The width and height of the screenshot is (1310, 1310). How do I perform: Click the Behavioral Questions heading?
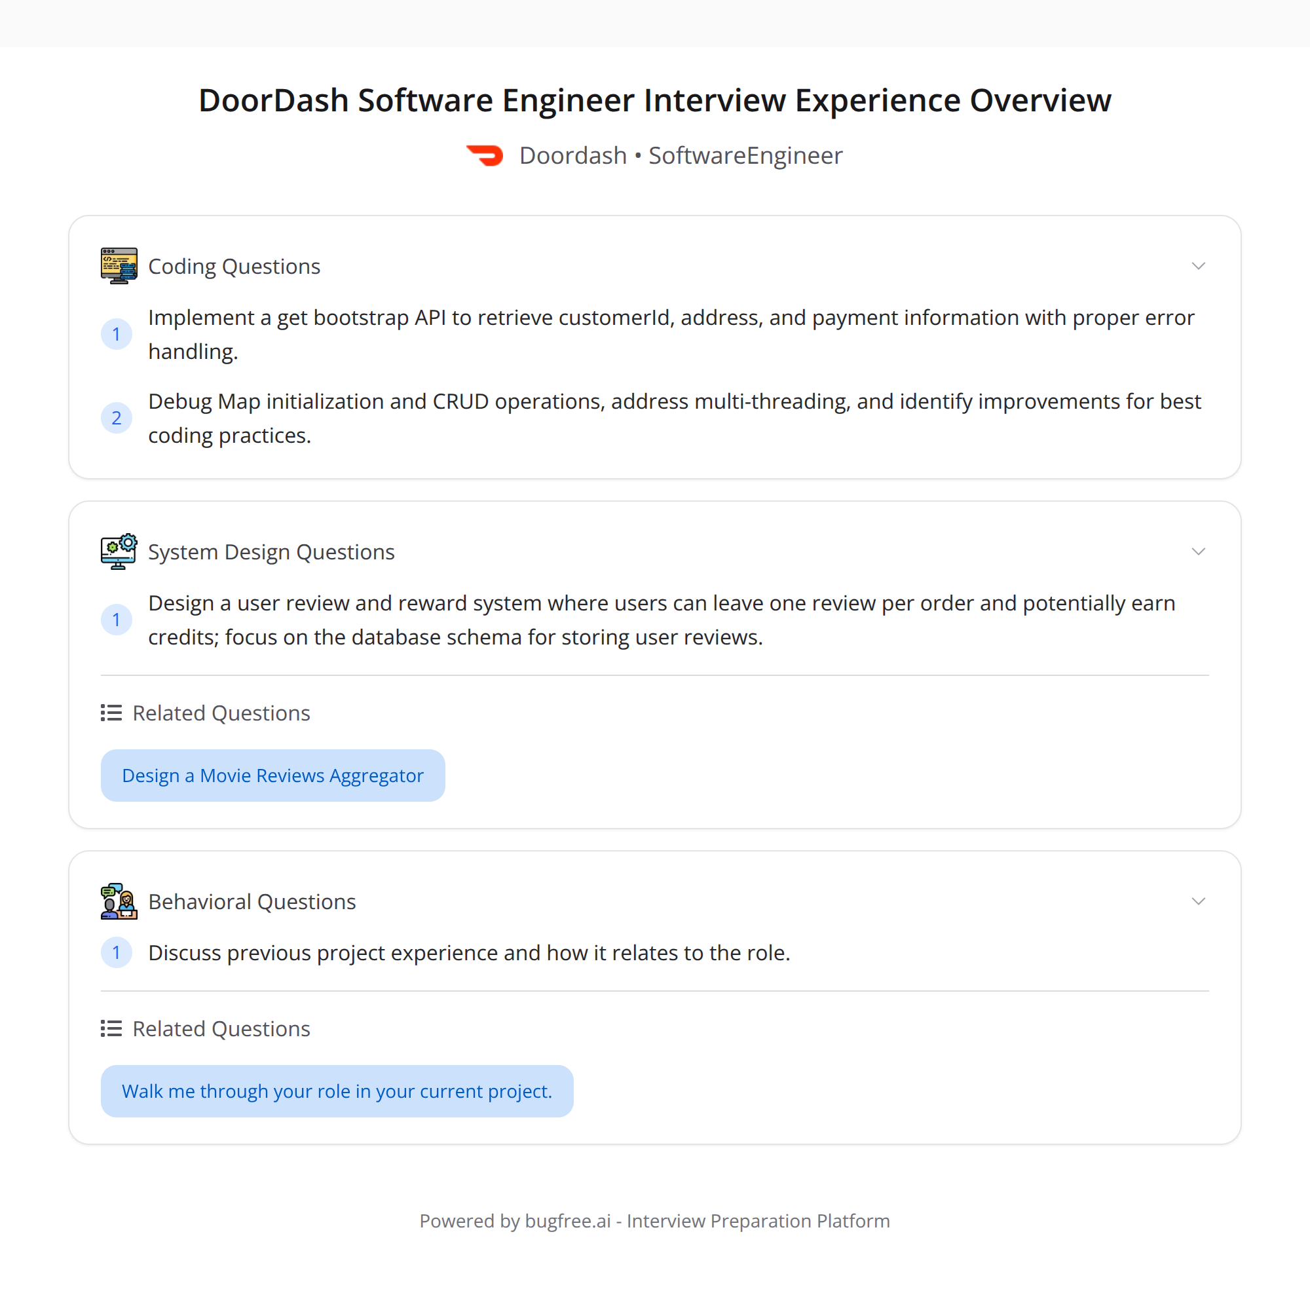(x=252, y=902)
